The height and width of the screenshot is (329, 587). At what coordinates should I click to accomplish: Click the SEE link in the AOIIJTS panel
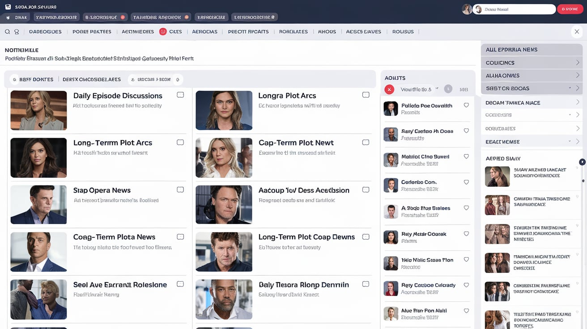click(464, 89)
